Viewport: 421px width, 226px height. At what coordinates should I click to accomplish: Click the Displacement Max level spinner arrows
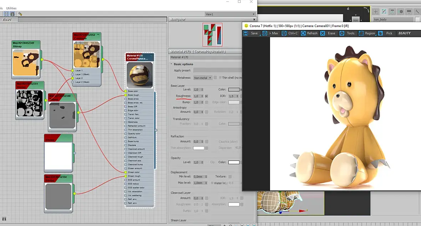tap(206, 183)
